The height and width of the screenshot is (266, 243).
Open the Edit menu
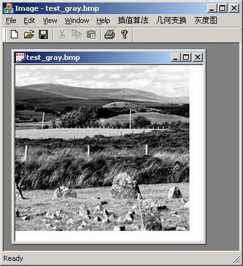(29, 20)
